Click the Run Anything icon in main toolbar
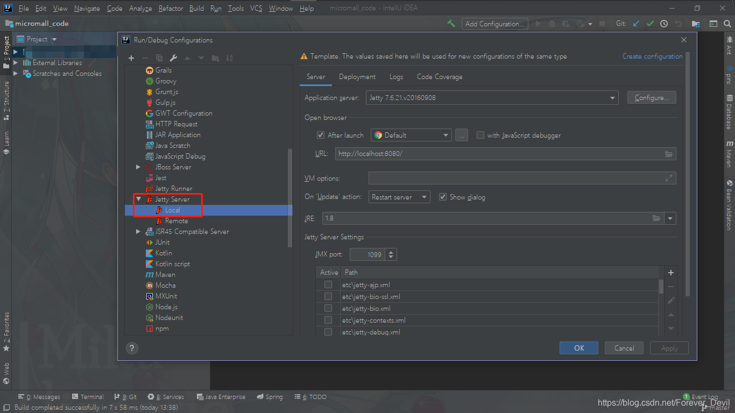Screen dimensions: 735x413 click(x=713, y=24)
